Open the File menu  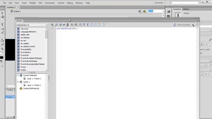pos(4,3)
